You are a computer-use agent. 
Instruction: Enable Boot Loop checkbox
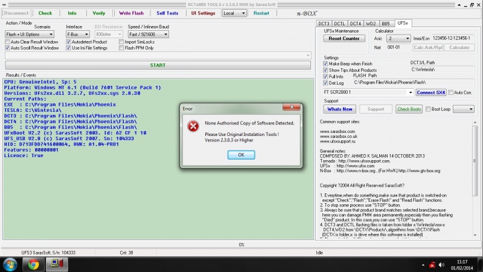tap(428, 109)
